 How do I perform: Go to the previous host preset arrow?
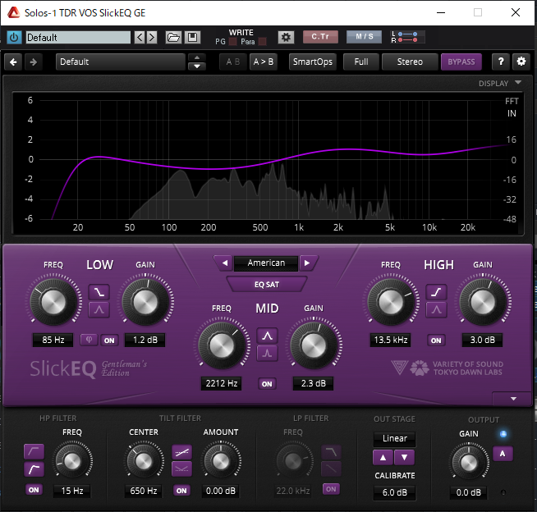(x=140, y=37)
